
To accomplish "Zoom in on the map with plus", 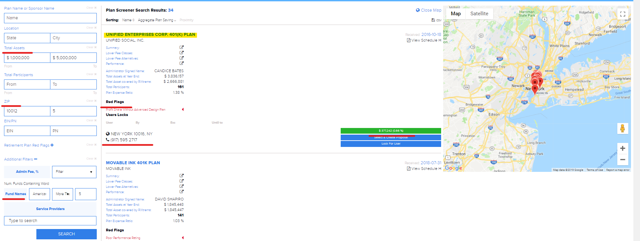I will coord(622,149).
